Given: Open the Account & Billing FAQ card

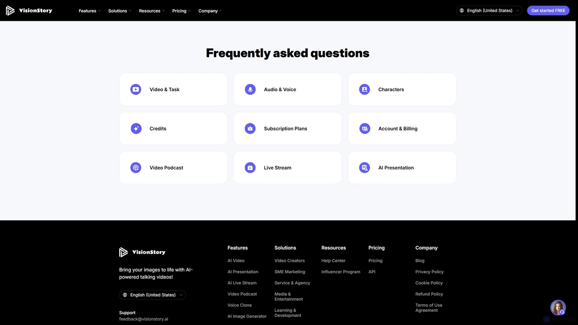Looking at the screenshot, I should click(x=402, y=129).
